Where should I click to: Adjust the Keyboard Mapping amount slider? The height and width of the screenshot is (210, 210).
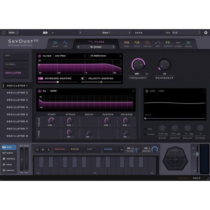(x=57, y=82)
